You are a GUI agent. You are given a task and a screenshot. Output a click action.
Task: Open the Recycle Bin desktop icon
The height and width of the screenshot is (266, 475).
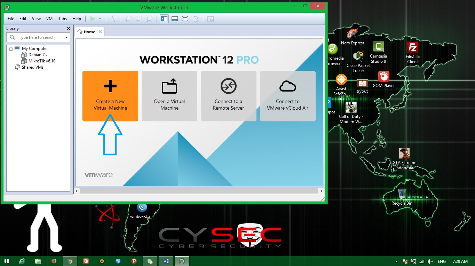402,197
